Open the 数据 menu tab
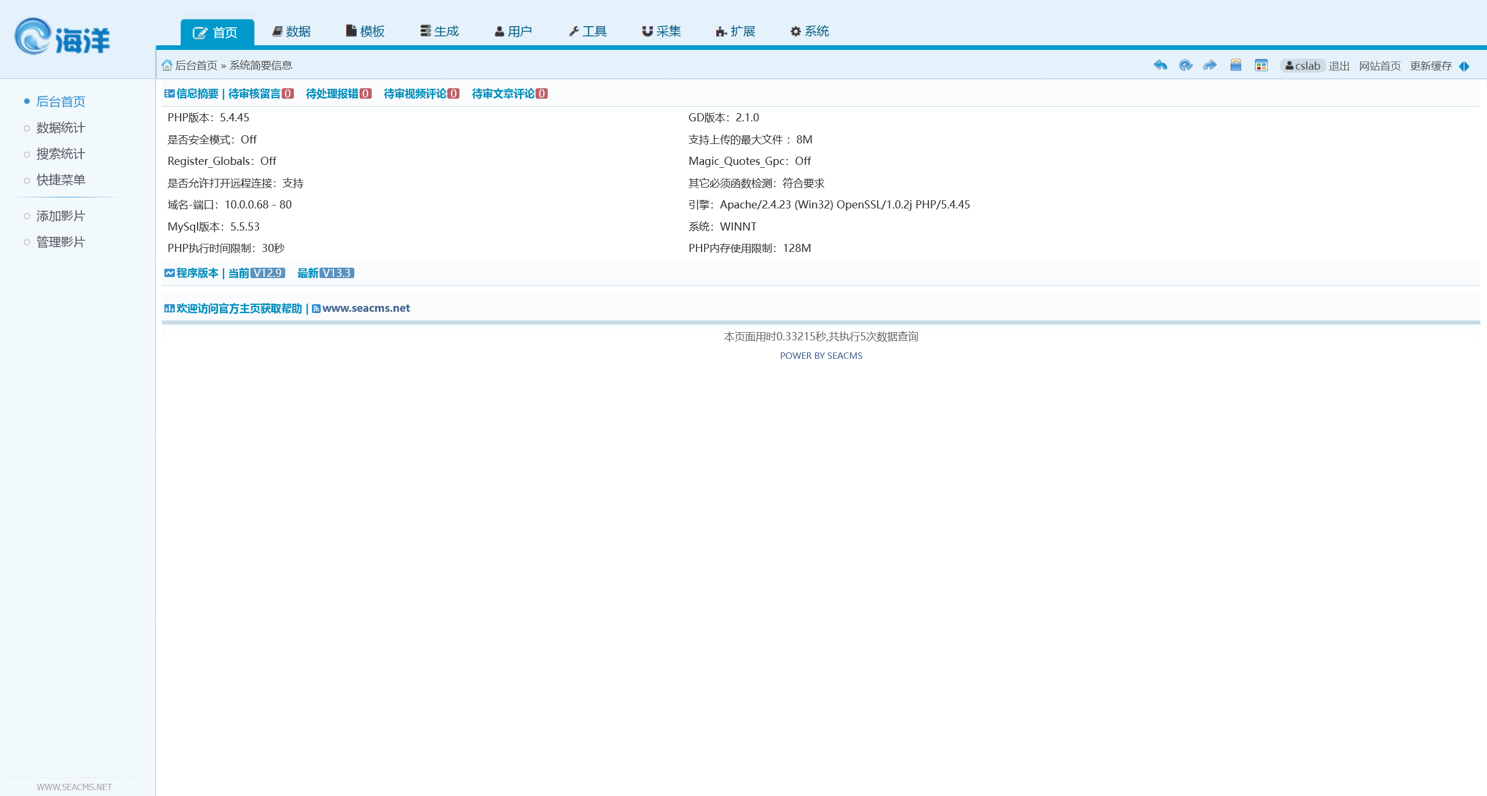Screen dimensions: 1487x796 pos(292,31)
